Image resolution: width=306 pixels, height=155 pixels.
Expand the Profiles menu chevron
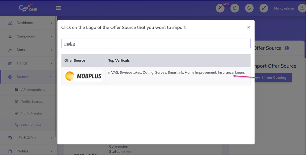[51, 152]
